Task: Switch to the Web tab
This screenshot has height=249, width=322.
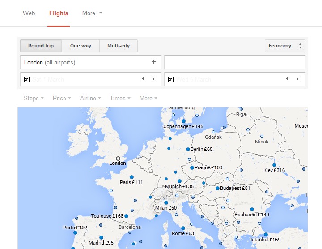Action: tap(29, 13)
